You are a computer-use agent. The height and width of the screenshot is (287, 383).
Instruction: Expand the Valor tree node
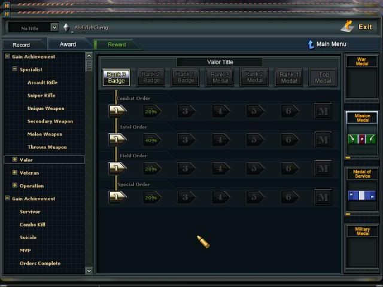[15, 160]
